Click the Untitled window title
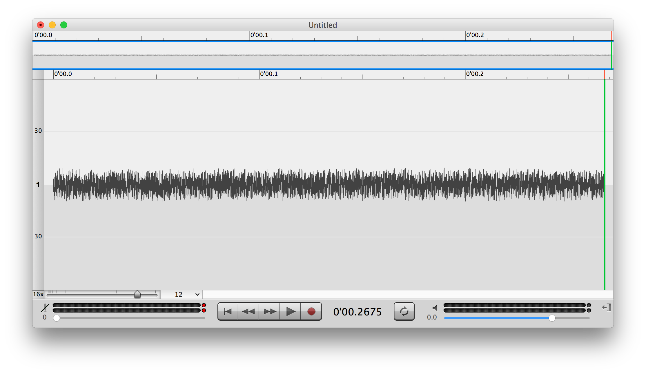Screen dimensions: 646x374 [x=323, y=25]
